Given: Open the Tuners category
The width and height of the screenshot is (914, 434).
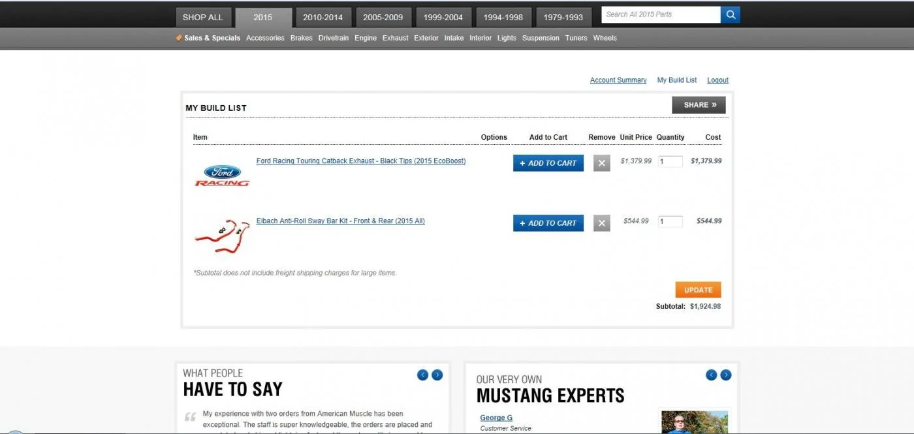Looking at the screenshot, I should click(576, 38).
